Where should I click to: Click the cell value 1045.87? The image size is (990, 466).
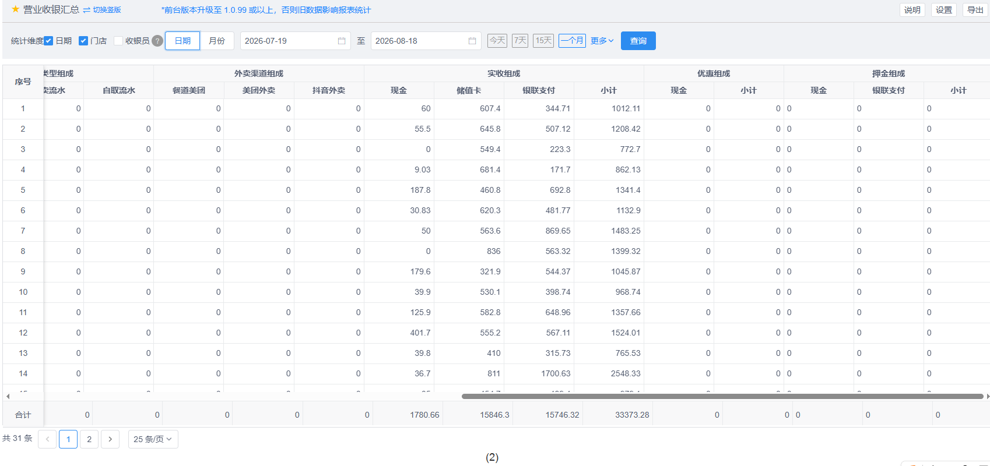[626, 272]
